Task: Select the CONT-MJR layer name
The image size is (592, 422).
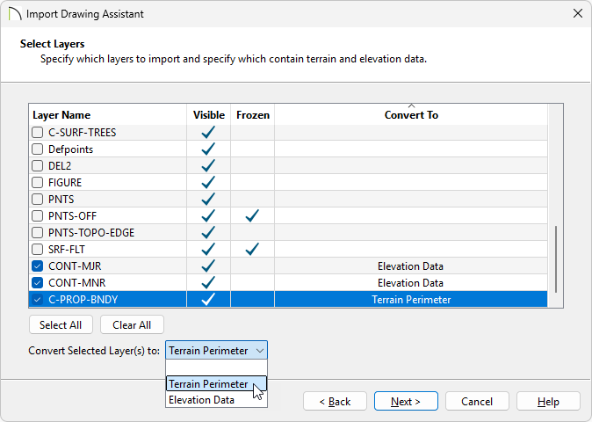Action: (75, 266)
